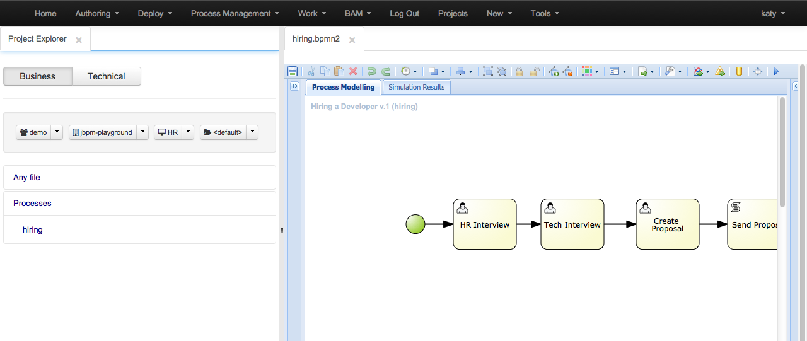
Task: Click the Cut scissors icon
Action: coord(311,72)
